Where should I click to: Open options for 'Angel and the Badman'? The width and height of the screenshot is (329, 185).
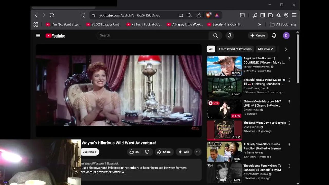point(289,59)
